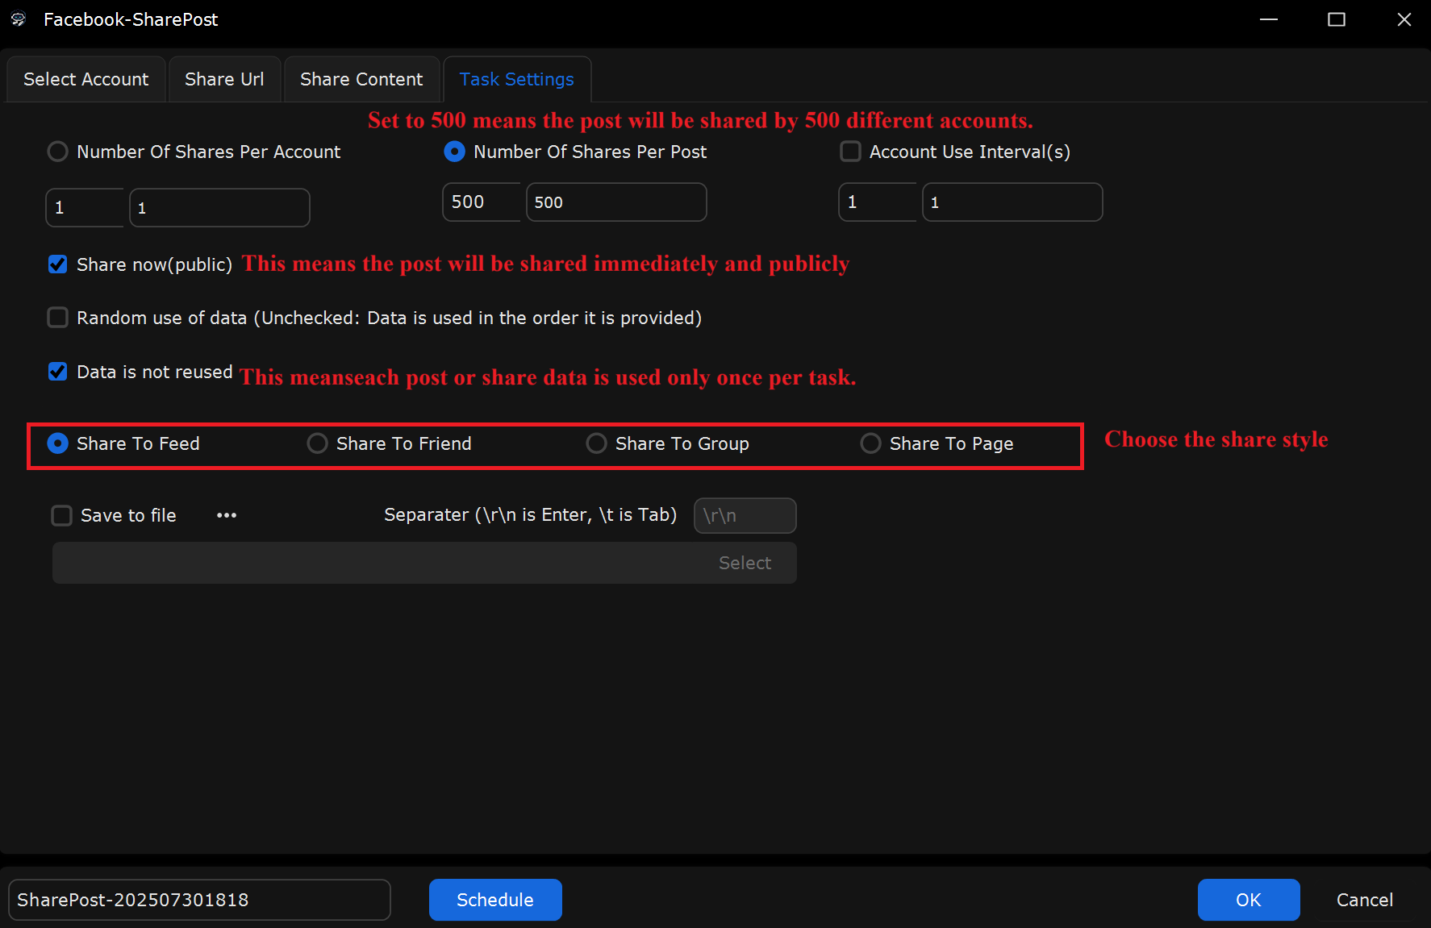Screen dimensions: 1431x928
Task: Open the Save to file ellipsis options
Action: (x=227, y=515)
